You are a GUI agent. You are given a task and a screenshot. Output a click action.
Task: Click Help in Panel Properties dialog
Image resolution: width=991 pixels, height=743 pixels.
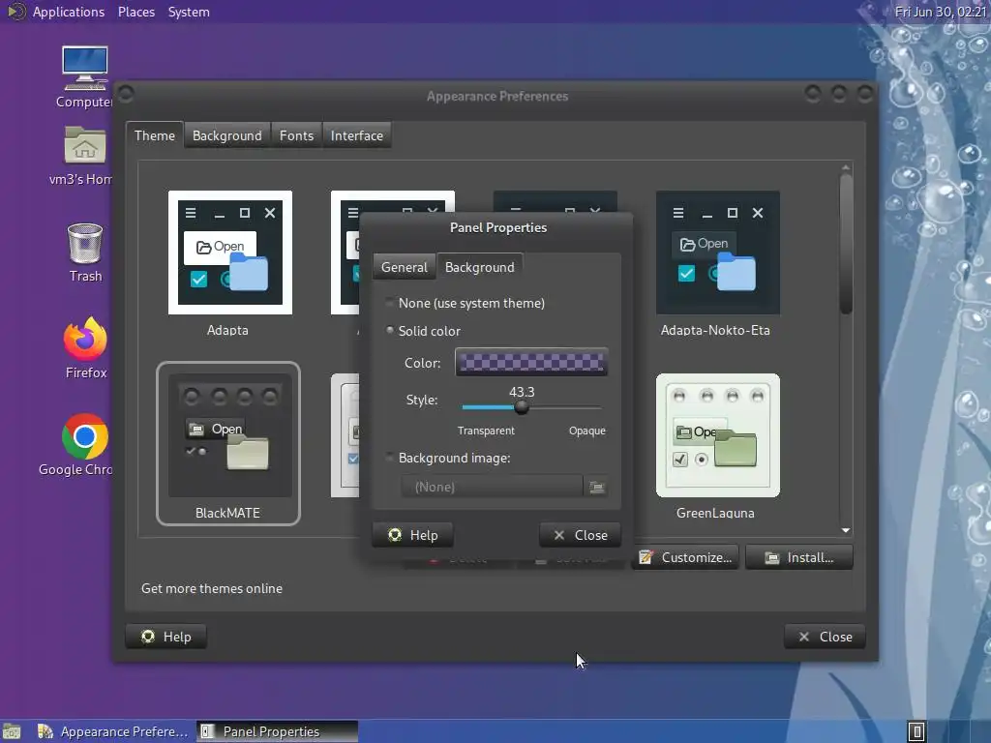pos(412,535)
